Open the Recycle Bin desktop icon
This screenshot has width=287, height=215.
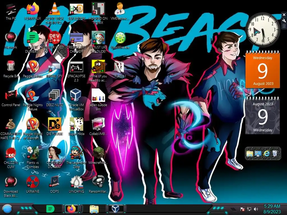coord(11,69)
